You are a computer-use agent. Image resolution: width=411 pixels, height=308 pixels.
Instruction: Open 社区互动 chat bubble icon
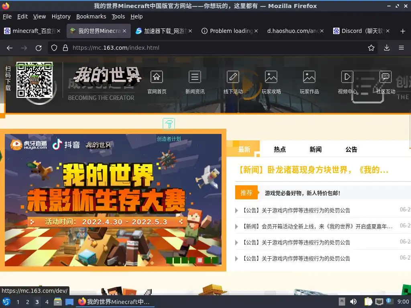(x=386, y=77)
